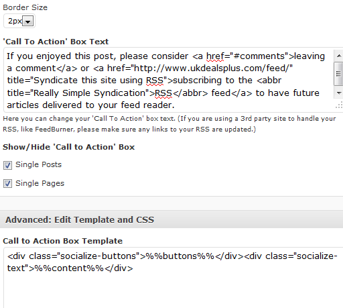Uncheck the Single Posts checkbox
This screenshot has height=308, width=343.
7,165
